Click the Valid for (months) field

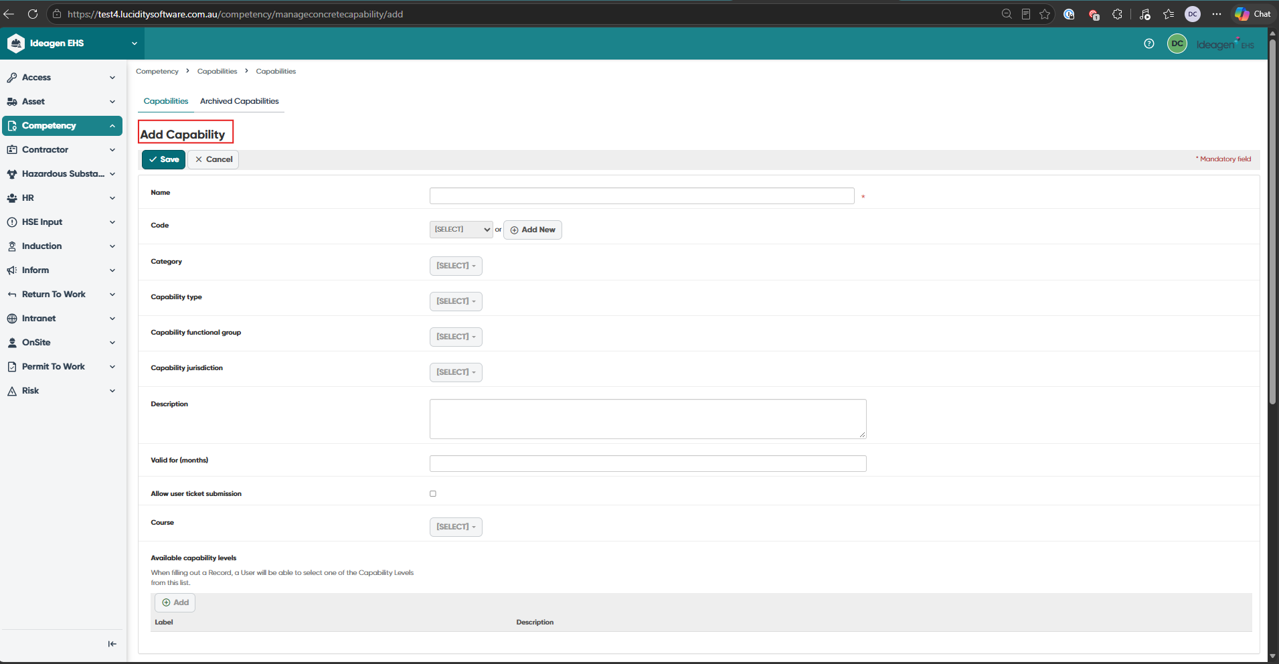[x=648, y=463]
